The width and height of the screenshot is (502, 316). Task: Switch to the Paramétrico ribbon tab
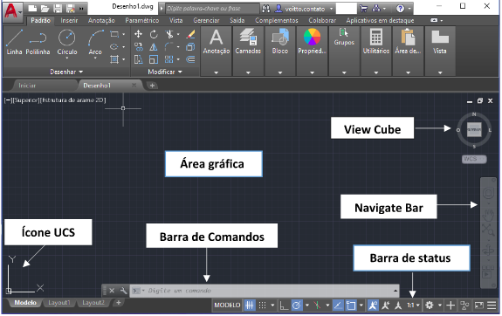point(141,20)
